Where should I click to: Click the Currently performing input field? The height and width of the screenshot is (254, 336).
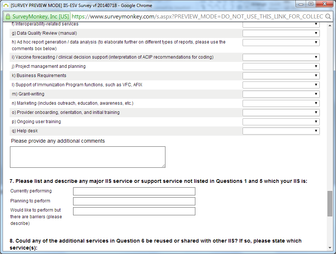point(134,191)
